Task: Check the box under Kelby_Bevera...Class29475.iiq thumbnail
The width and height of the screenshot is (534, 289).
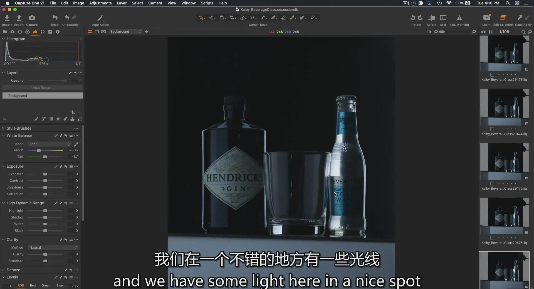Action: coord(492,184)
